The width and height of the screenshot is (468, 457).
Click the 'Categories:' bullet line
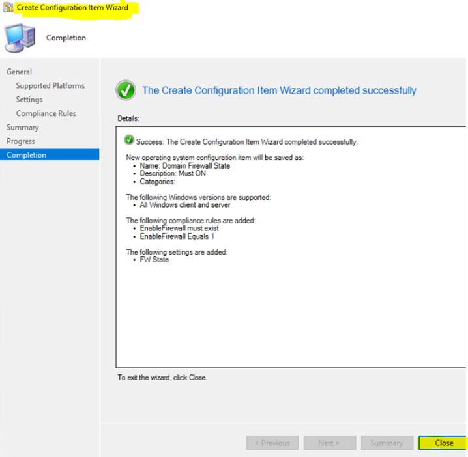point(157,182)
